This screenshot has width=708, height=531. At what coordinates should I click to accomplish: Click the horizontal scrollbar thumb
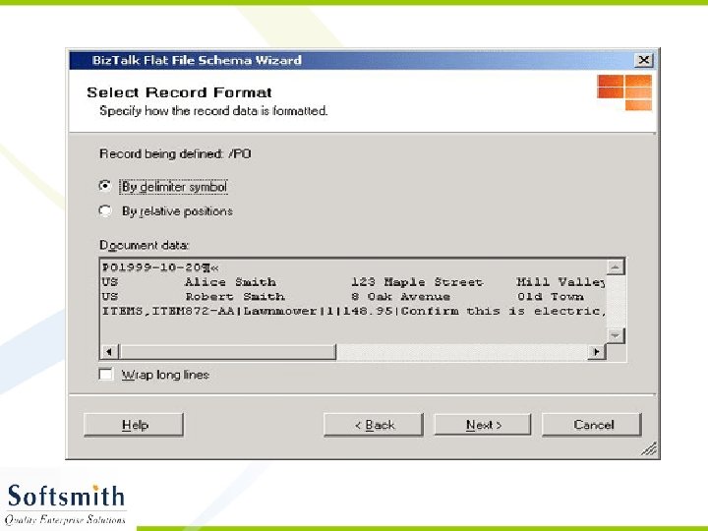[x=227, y=352]
